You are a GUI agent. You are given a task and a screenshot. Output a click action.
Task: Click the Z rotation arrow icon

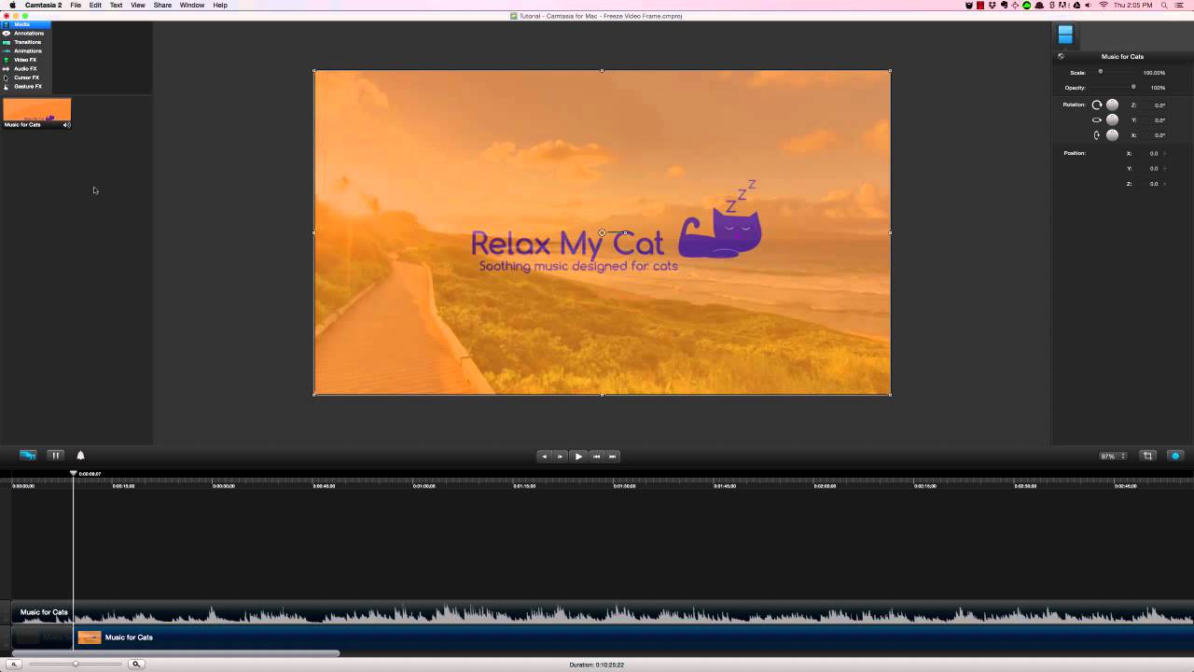pos(1097,105)
